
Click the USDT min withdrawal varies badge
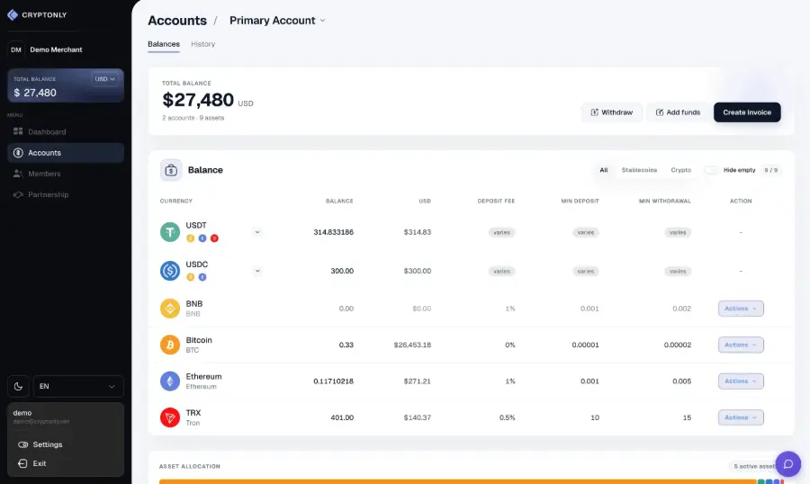point(678,232)
